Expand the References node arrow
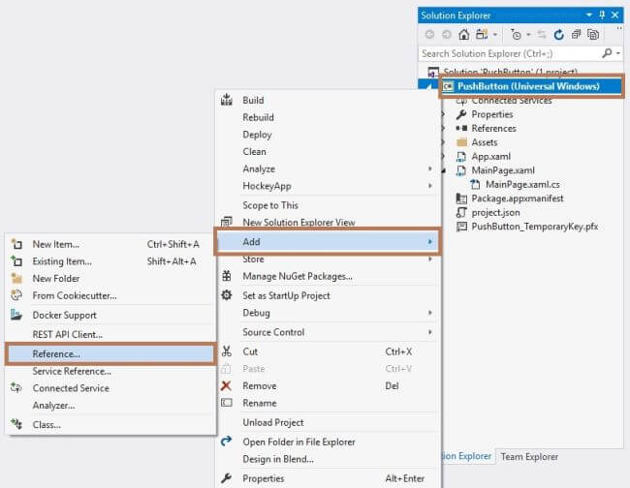The height and width of the screenshot is (488, 630). [x=444, y=129]
